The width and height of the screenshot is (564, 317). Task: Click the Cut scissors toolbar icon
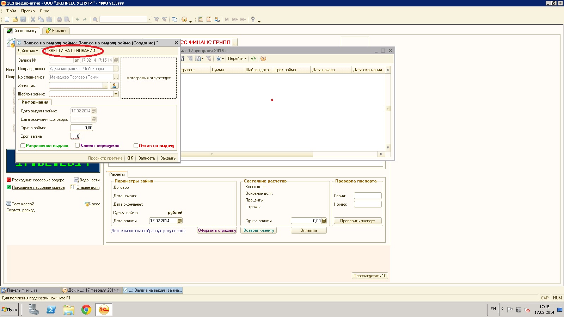(33, 19)
